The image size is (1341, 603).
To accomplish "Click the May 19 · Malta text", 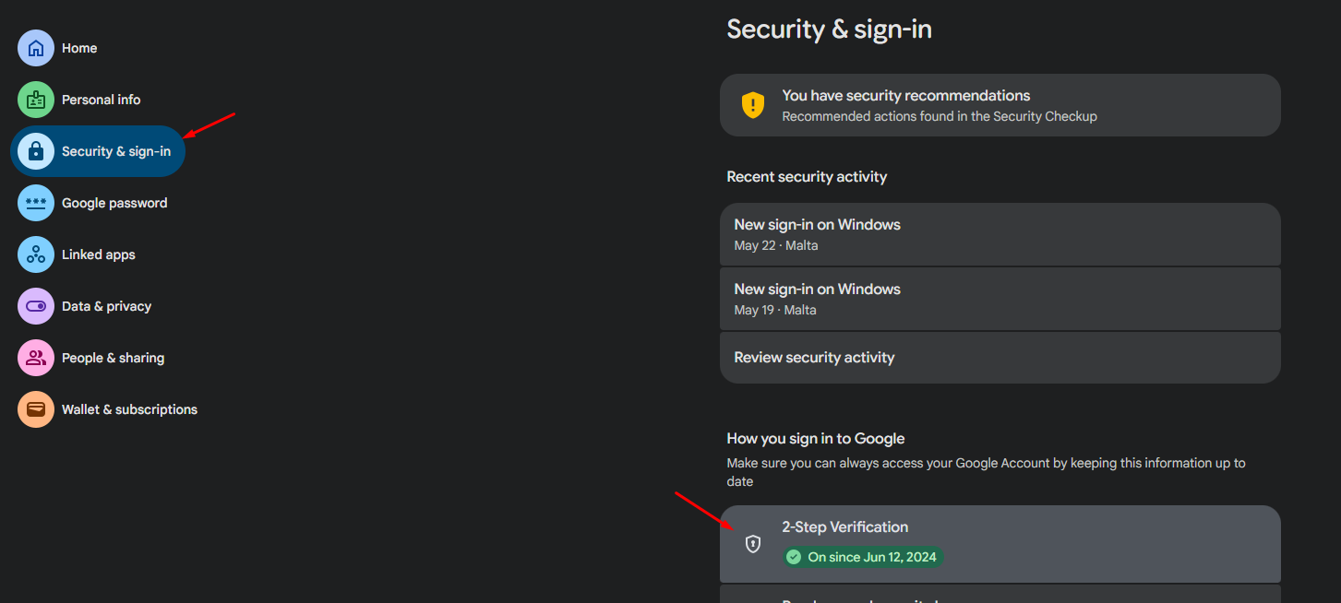I will 775,310.
